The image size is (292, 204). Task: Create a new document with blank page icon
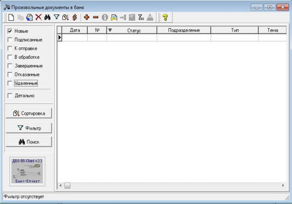click(x=11, y=17)
